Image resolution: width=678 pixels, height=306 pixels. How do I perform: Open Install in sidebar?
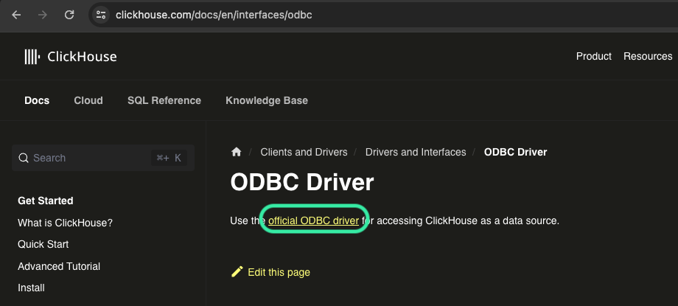(31, 288)
